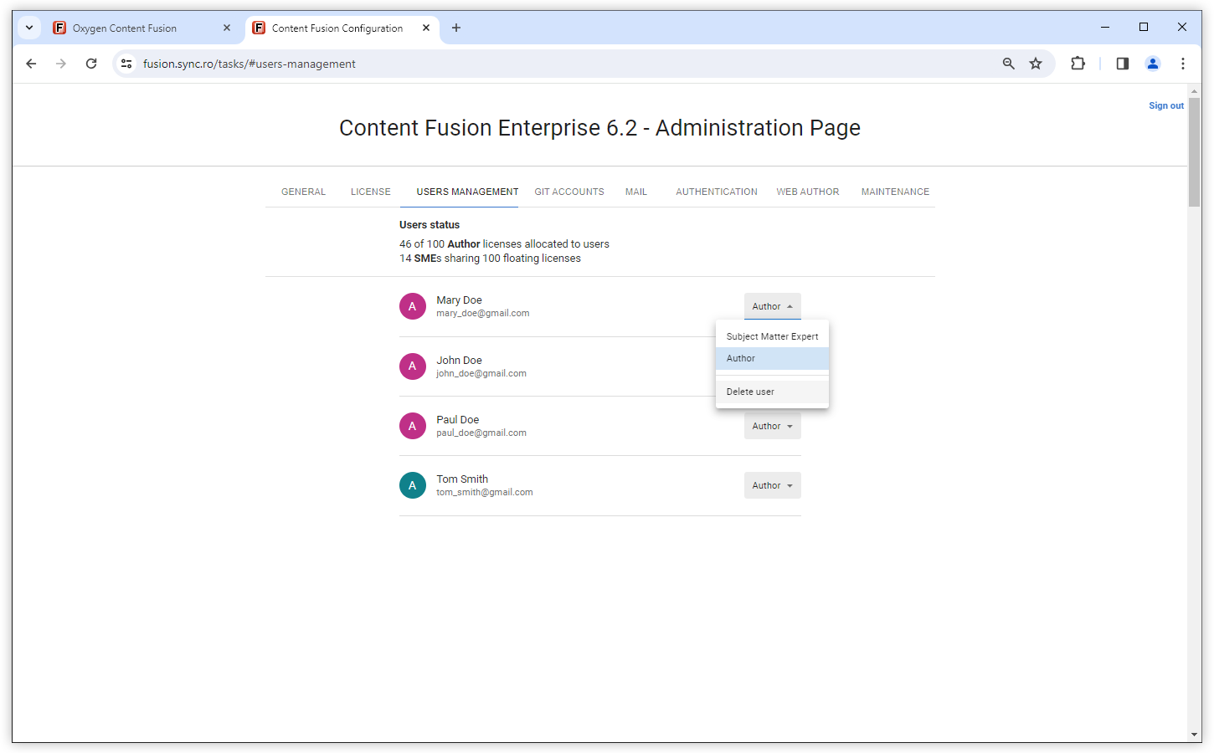Click the Users status heading
1214x753 pixels.
click(430, 225)
